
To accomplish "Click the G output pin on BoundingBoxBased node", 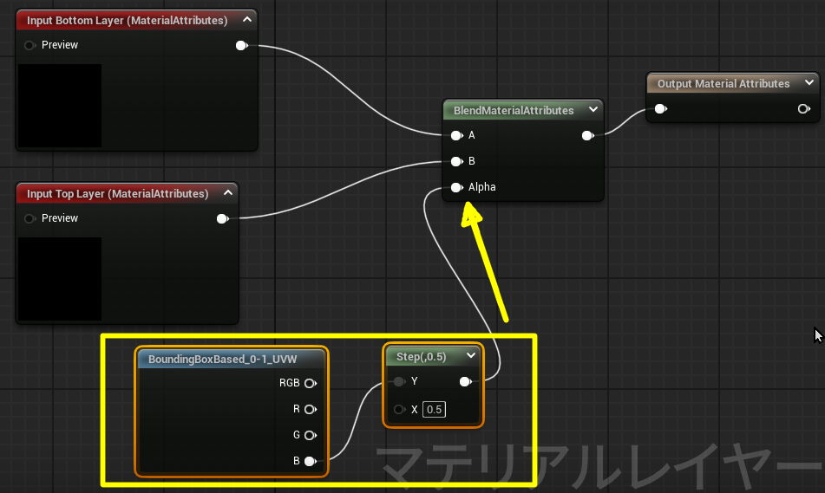I will tap(311, 435).
